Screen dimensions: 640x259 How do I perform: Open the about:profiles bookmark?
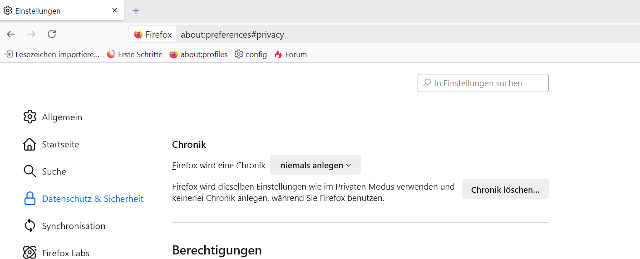pos(198,54)
